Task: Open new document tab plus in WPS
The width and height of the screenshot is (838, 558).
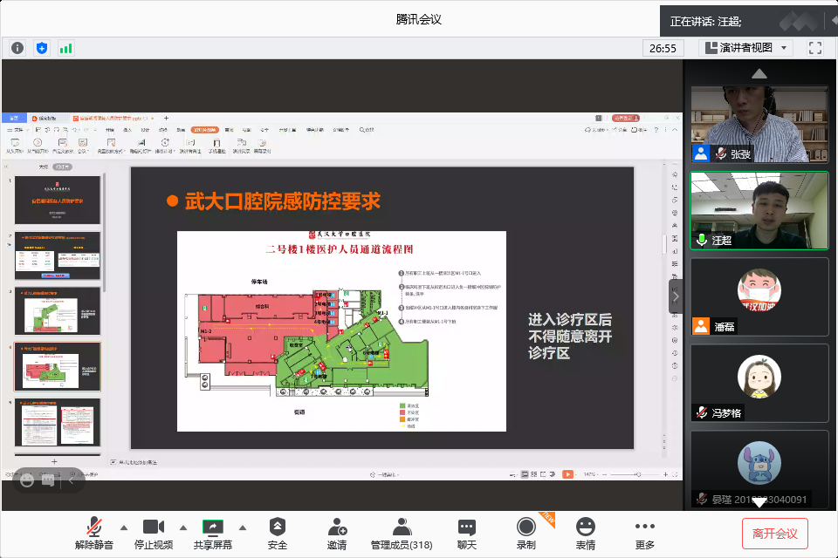Action: click(x=166, y=118)
